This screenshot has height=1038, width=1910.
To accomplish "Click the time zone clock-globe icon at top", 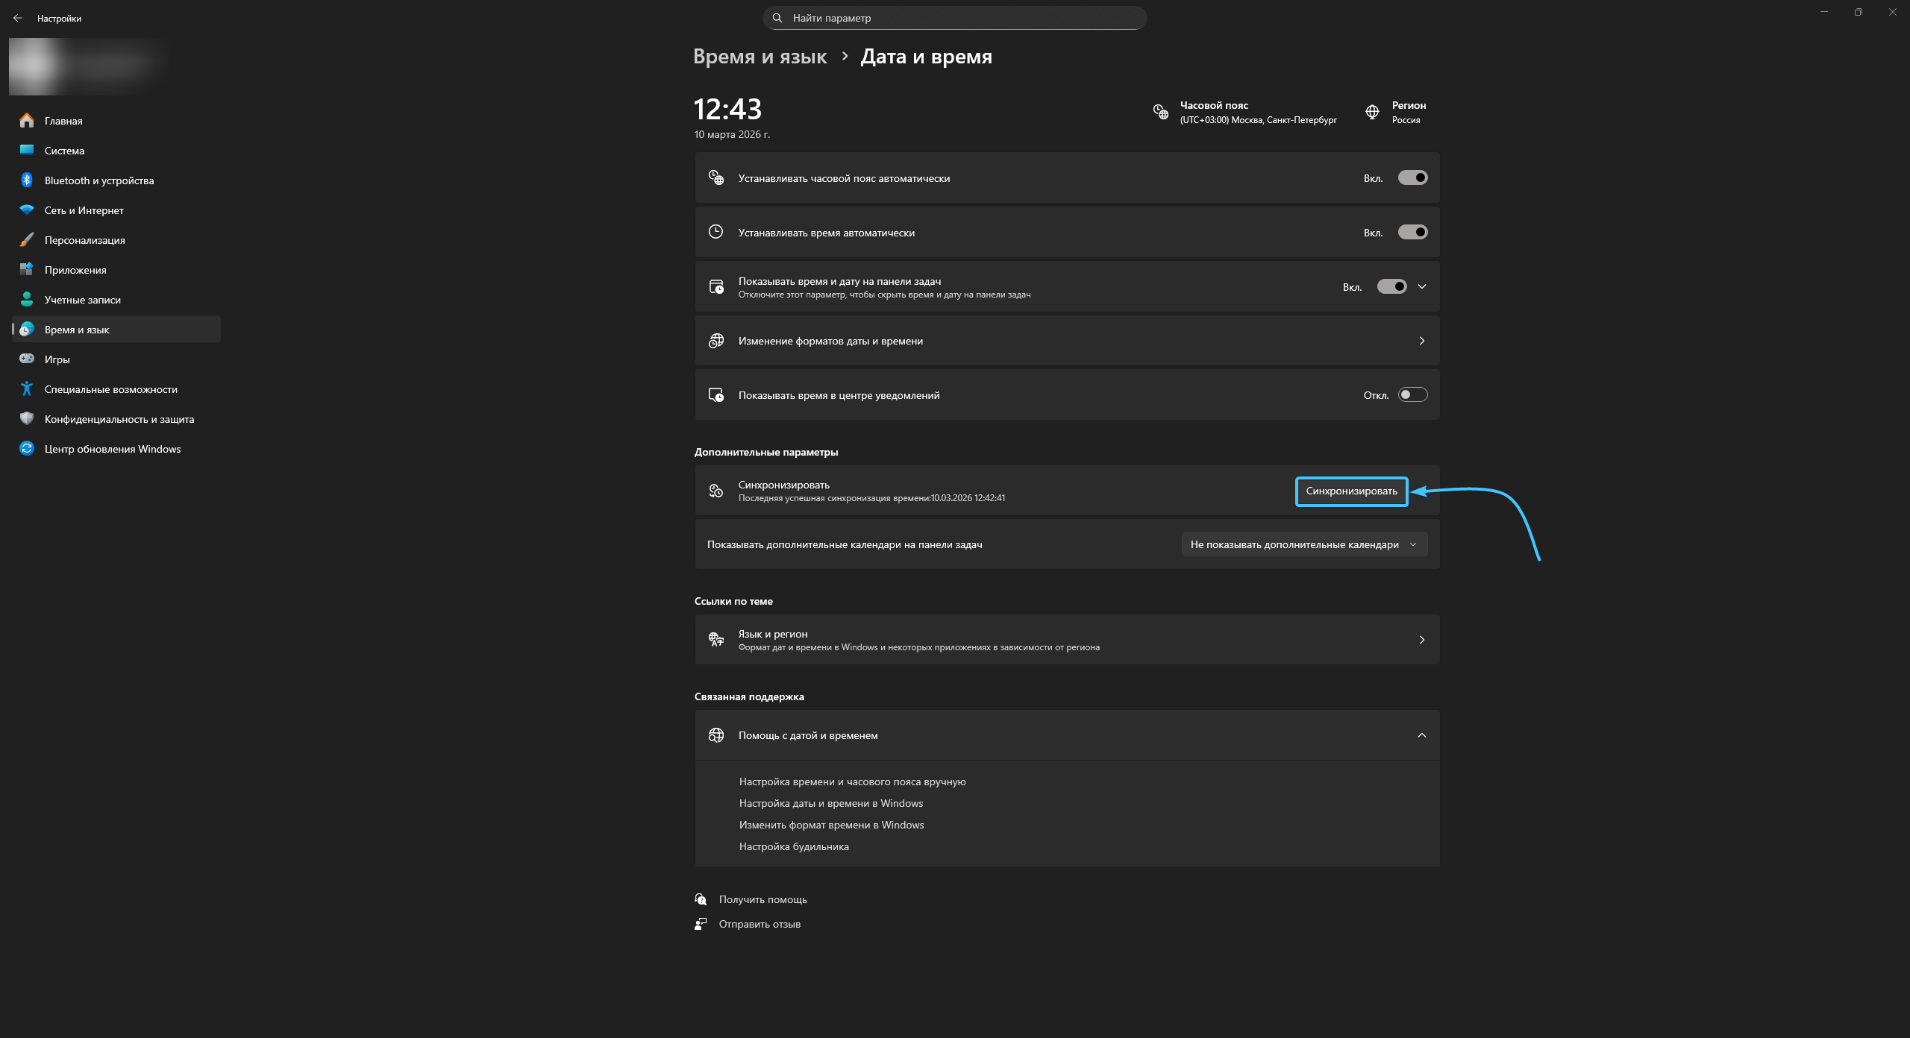I will (x=1161, y=112).
